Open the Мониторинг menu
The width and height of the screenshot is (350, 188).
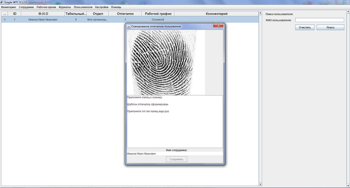coord(8,7)
